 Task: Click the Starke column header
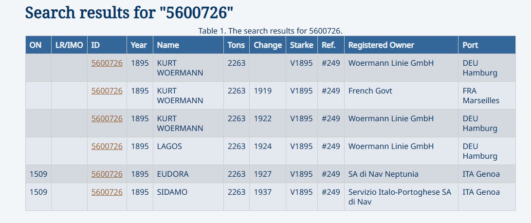pos(301,45)
